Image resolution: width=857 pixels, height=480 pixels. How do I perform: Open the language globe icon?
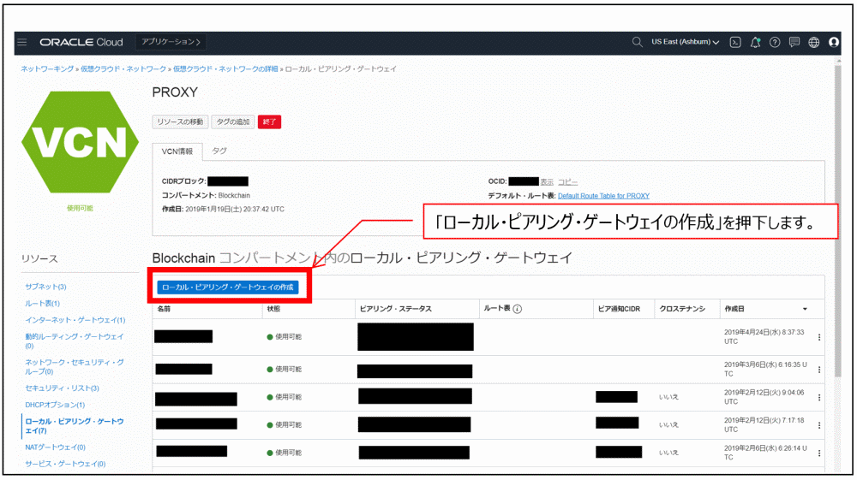814,42
